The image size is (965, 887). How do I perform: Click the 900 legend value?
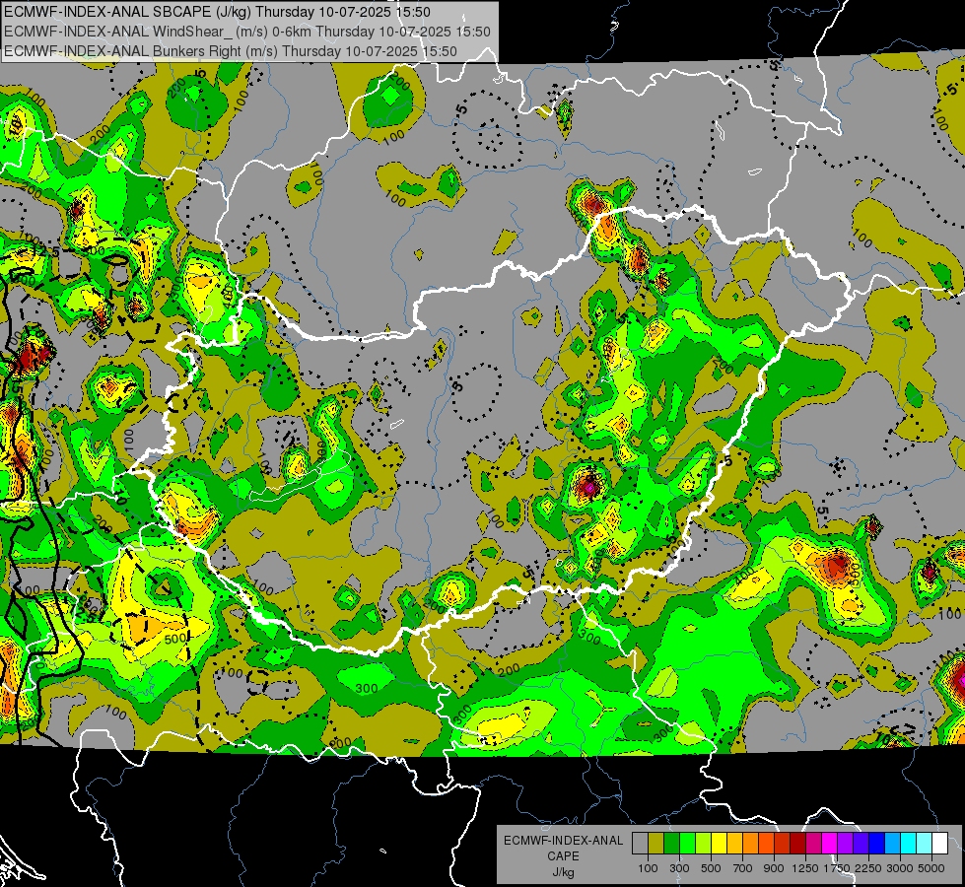pyautogui.click(x=774, y=868)
